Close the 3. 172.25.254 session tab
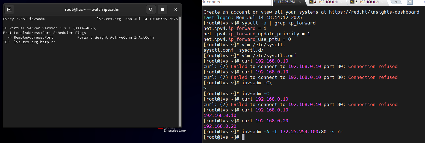Image resolution: width=425 pixels, height=143 pixels. coord(300,2)
